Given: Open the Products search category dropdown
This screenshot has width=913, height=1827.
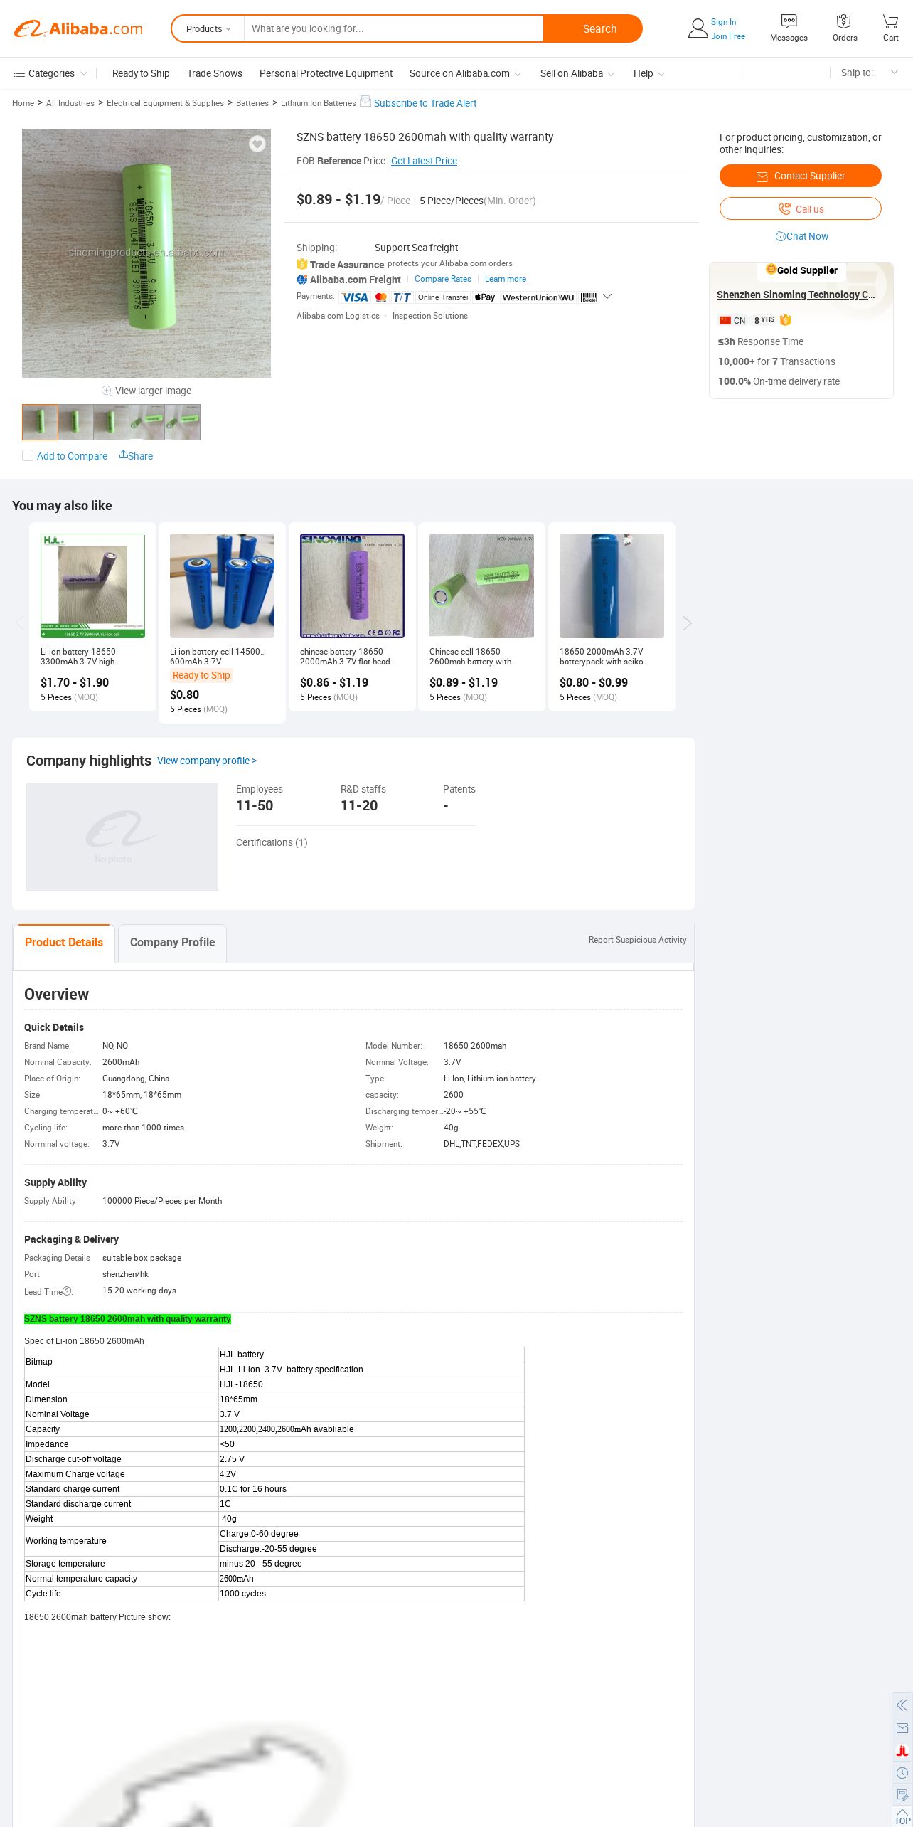Looking at the screenshot, I should pos(208,28).
